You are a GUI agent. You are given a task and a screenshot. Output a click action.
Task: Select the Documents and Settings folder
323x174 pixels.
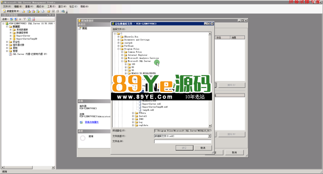point(137,40)
